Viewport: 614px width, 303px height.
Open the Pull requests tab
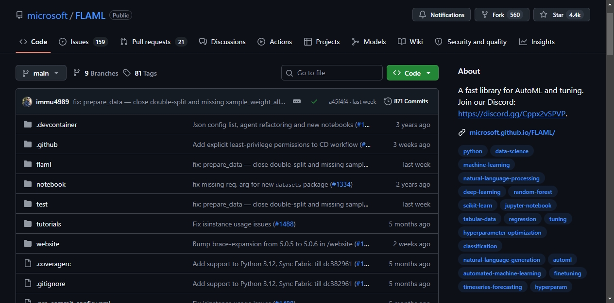point(153,42)
